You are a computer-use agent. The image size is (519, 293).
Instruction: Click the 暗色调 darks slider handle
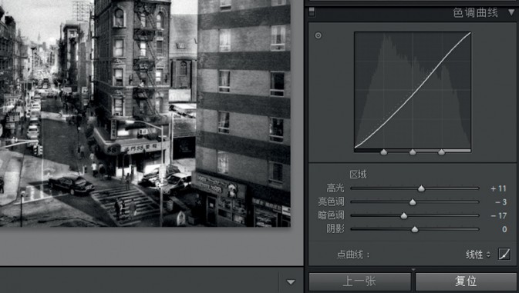click(x=404, y=216)
